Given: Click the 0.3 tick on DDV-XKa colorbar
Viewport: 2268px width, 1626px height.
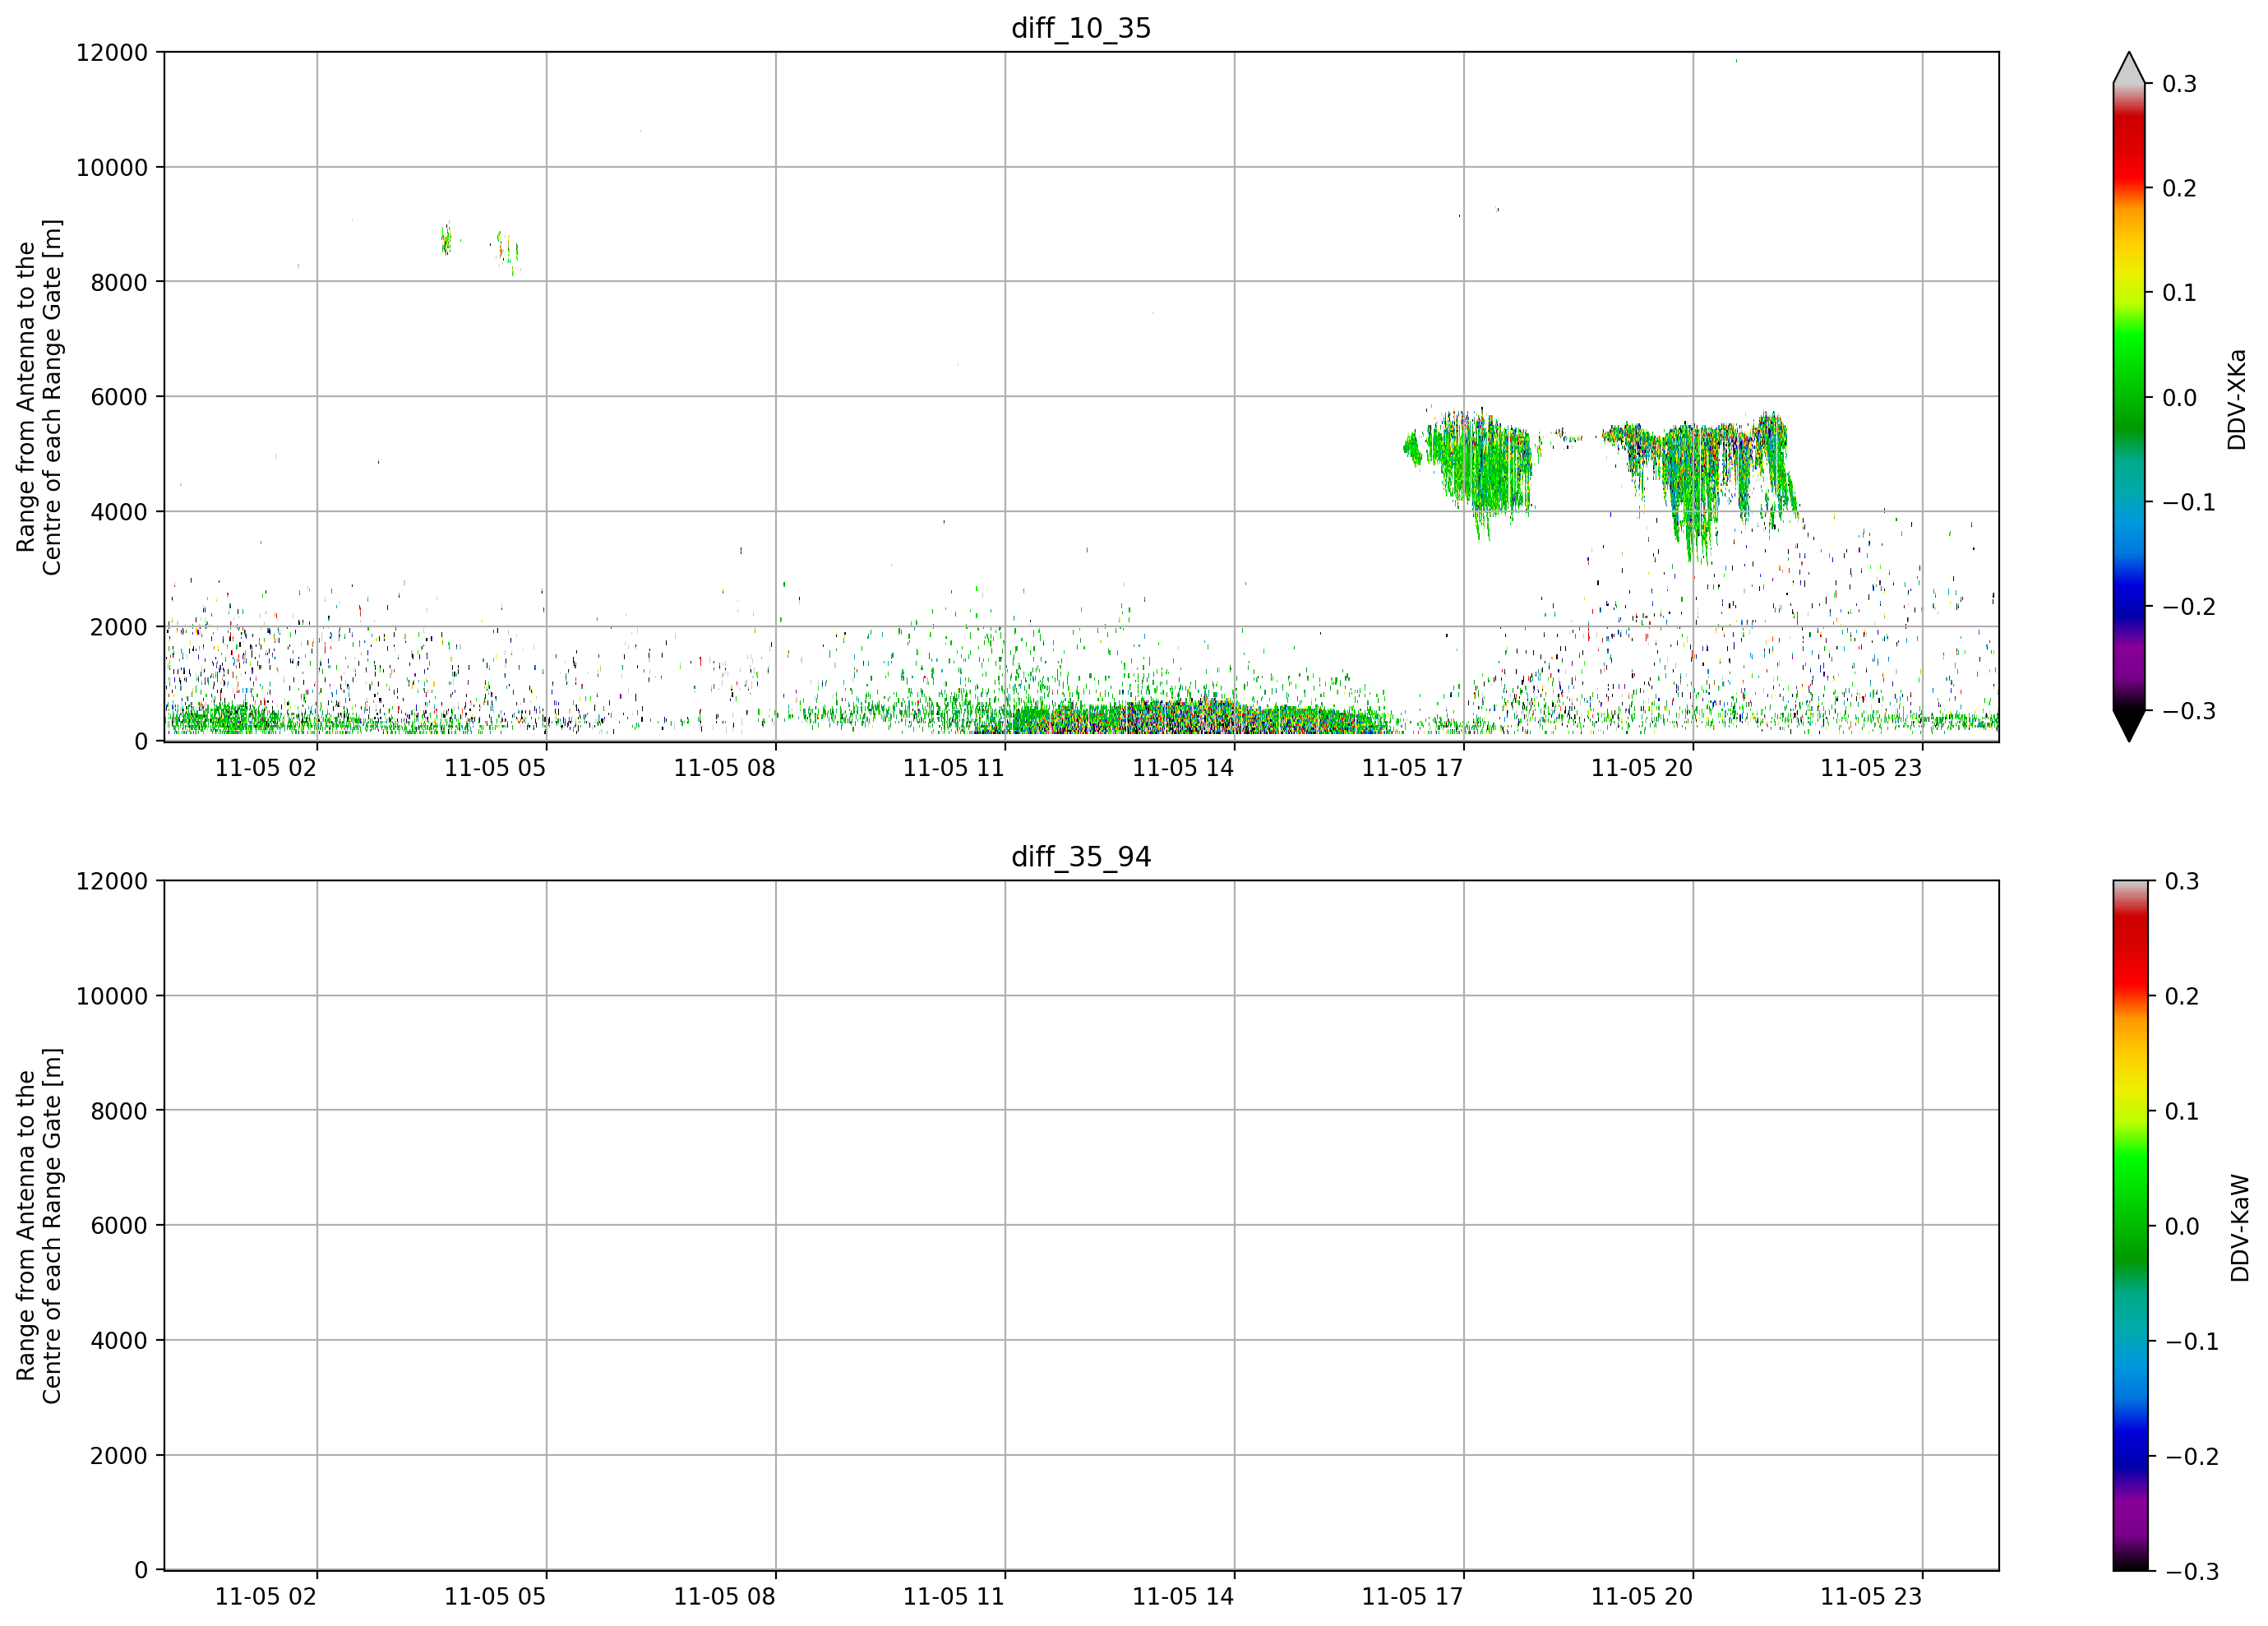Looking at the screenshot, I should coord(2179,84).
